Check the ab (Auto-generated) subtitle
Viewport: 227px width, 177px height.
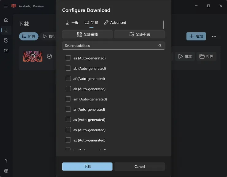coord(68,68)
